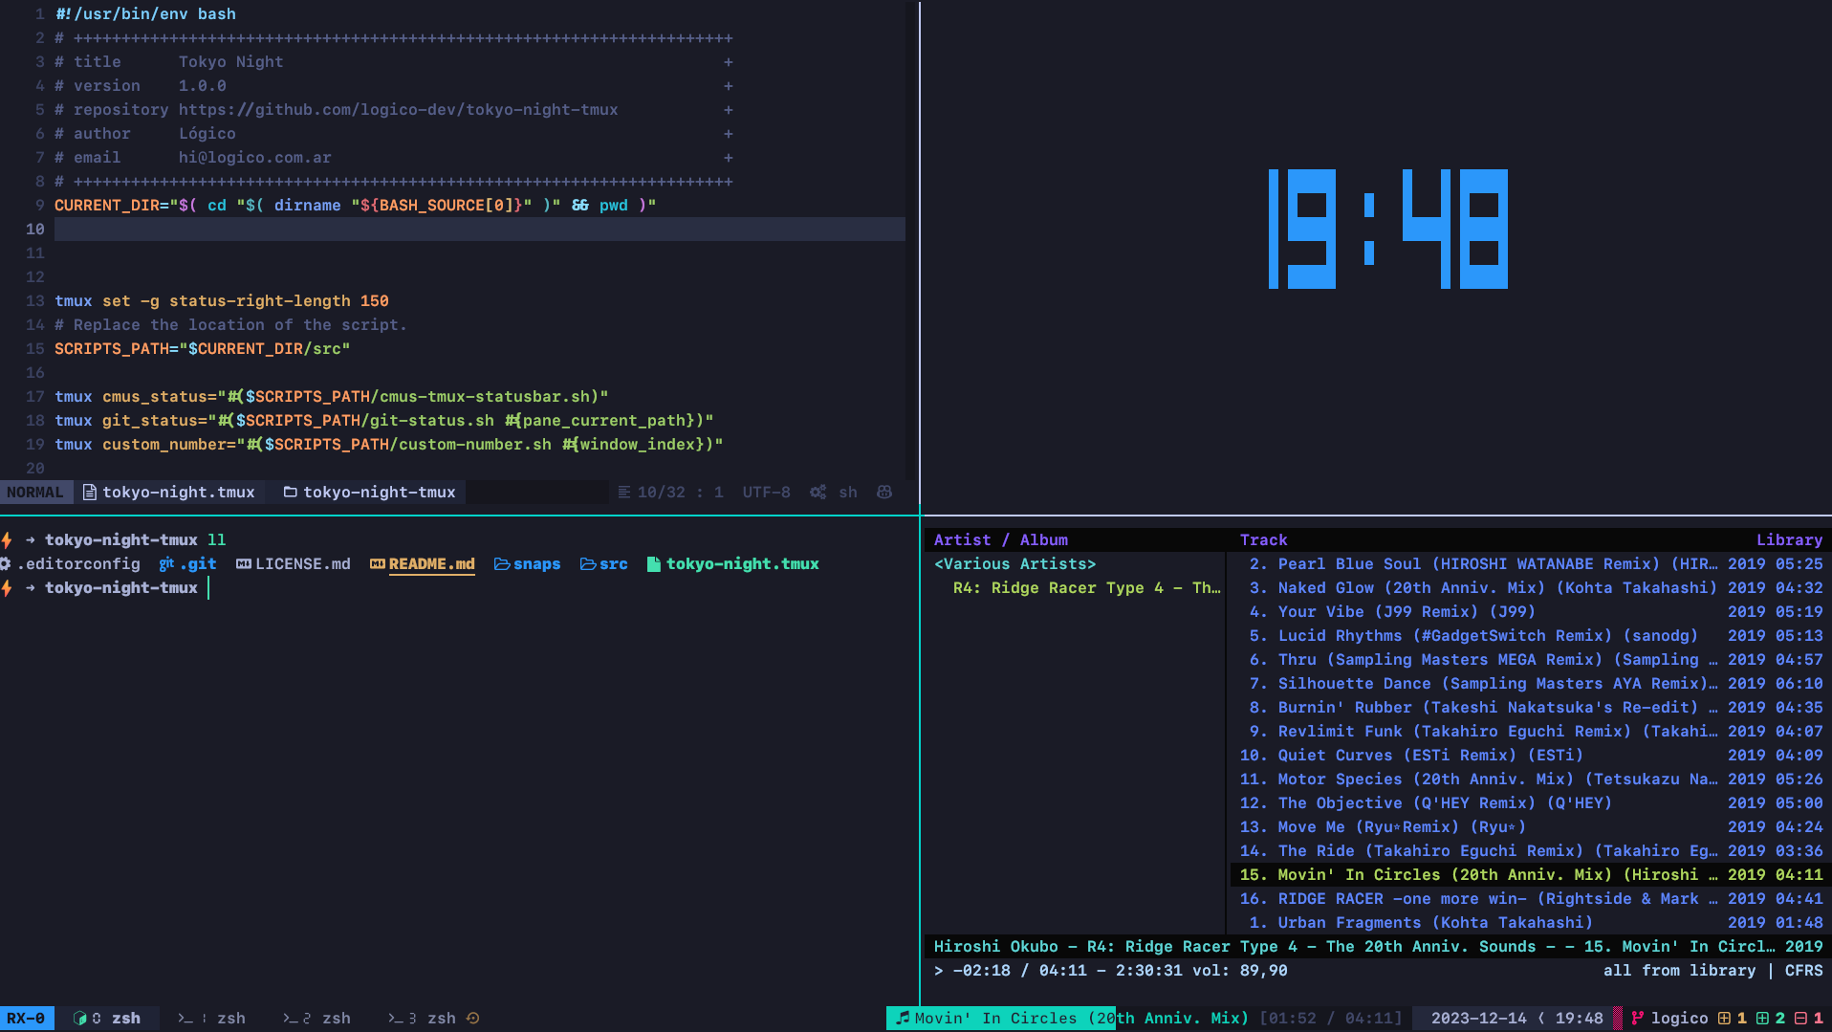Image resolution: width=1832 pixels, height=1032 pixels.
Task: Click the line-position icon before 10/32
Action: tap(624, 493)
